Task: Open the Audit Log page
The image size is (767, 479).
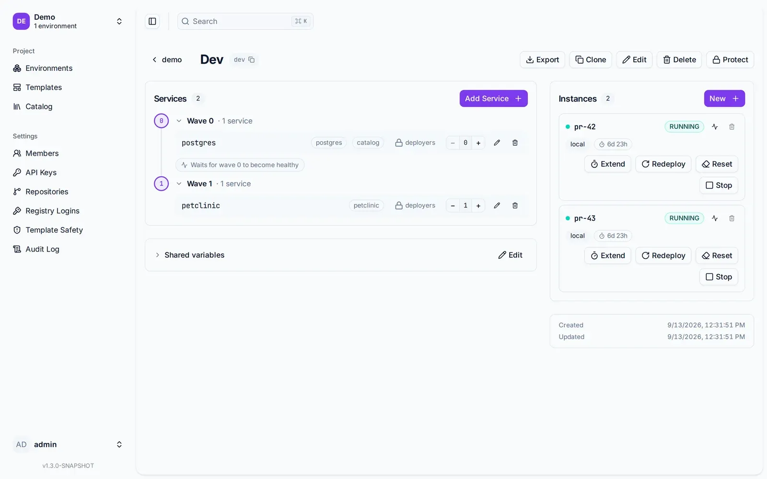Action: 68,249
